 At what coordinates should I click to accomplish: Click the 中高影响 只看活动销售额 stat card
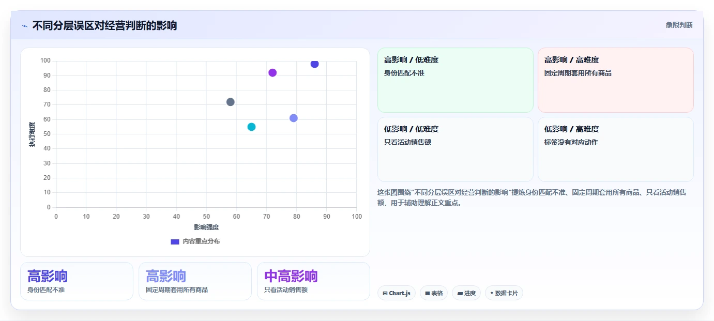point(313,281)
